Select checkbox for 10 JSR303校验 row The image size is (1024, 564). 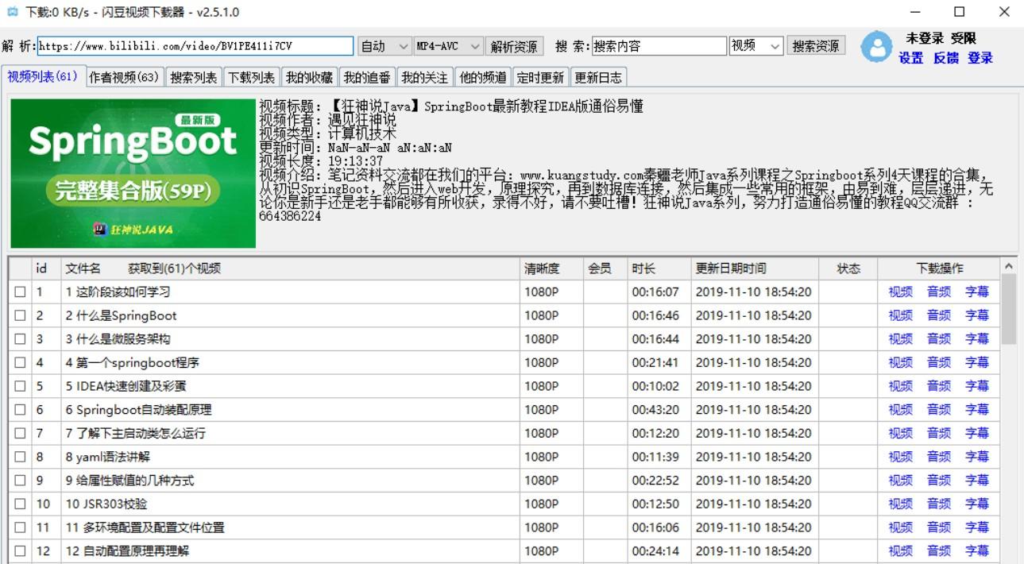click(20, 504)
